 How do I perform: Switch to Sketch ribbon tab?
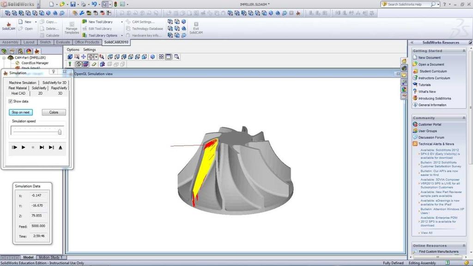point(45,42)
